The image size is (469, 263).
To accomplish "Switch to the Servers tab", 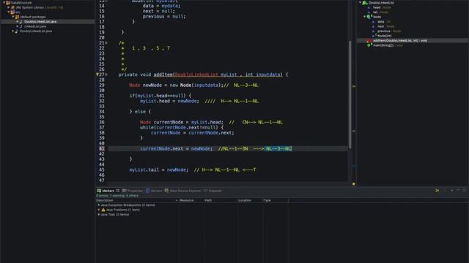I will coord(154,191).
